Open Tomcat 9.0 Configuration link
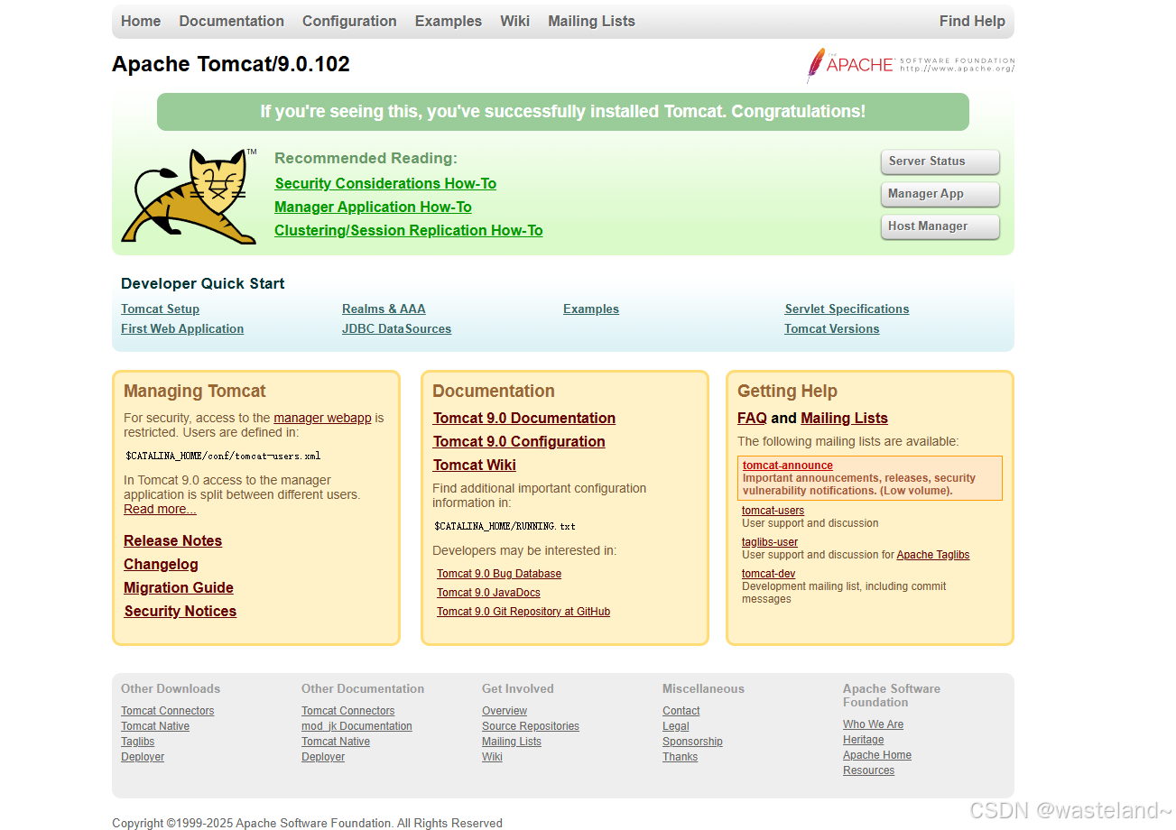Screen dimensions: 1176x830 point(519,441)
